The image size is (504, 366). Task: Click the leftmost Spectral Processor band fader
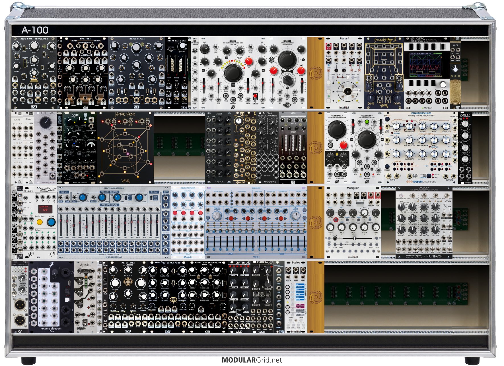(x=61, y=224)
